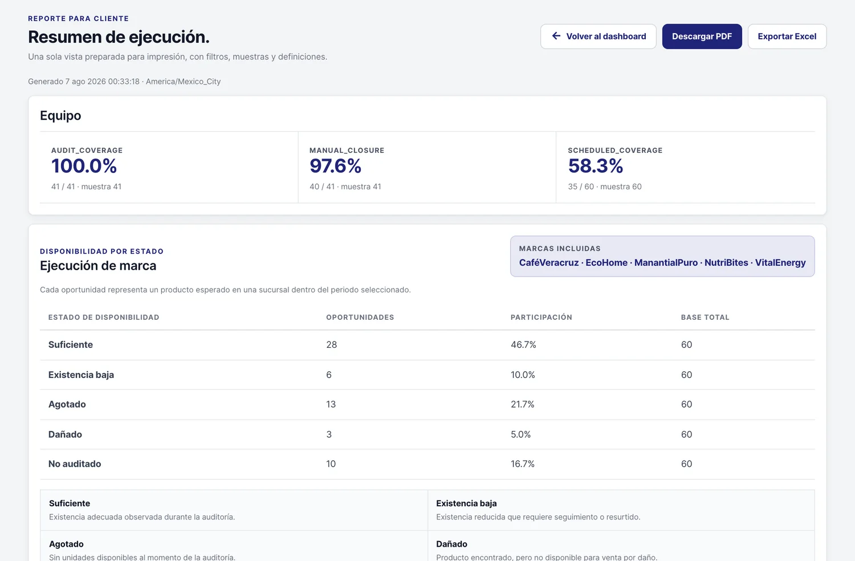Click the Exportar Excel button
Screen dimensions: 855x561
[787, 36]
